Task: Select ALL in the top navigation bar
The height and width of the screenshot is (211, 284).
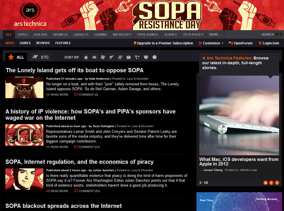Action: (9, 34)
